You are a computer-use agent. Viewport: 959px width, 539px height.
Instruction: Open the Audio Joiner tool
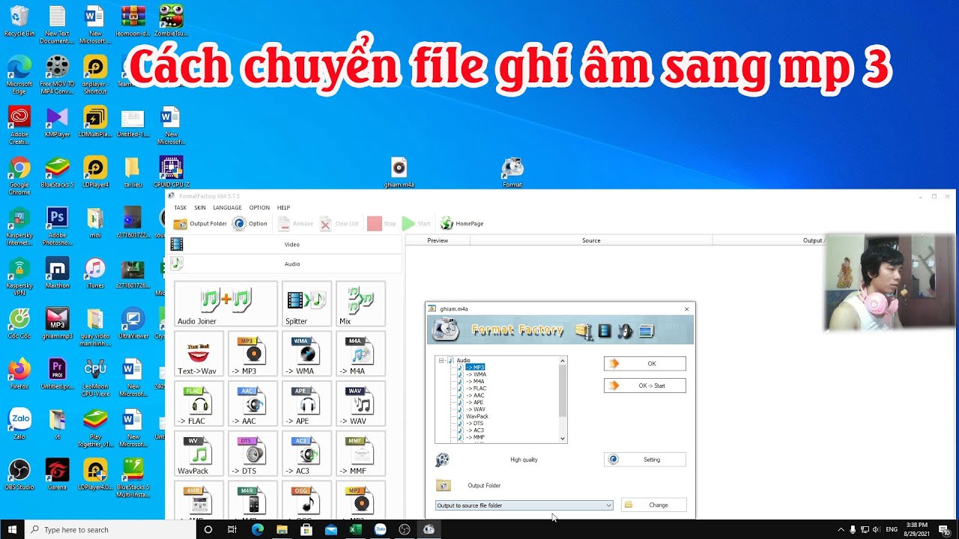coord(226,305)
